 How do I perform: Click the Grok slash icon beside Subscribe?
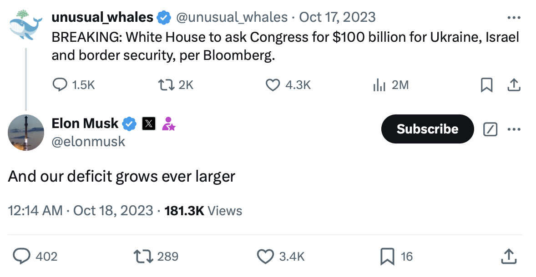(490, 129)
